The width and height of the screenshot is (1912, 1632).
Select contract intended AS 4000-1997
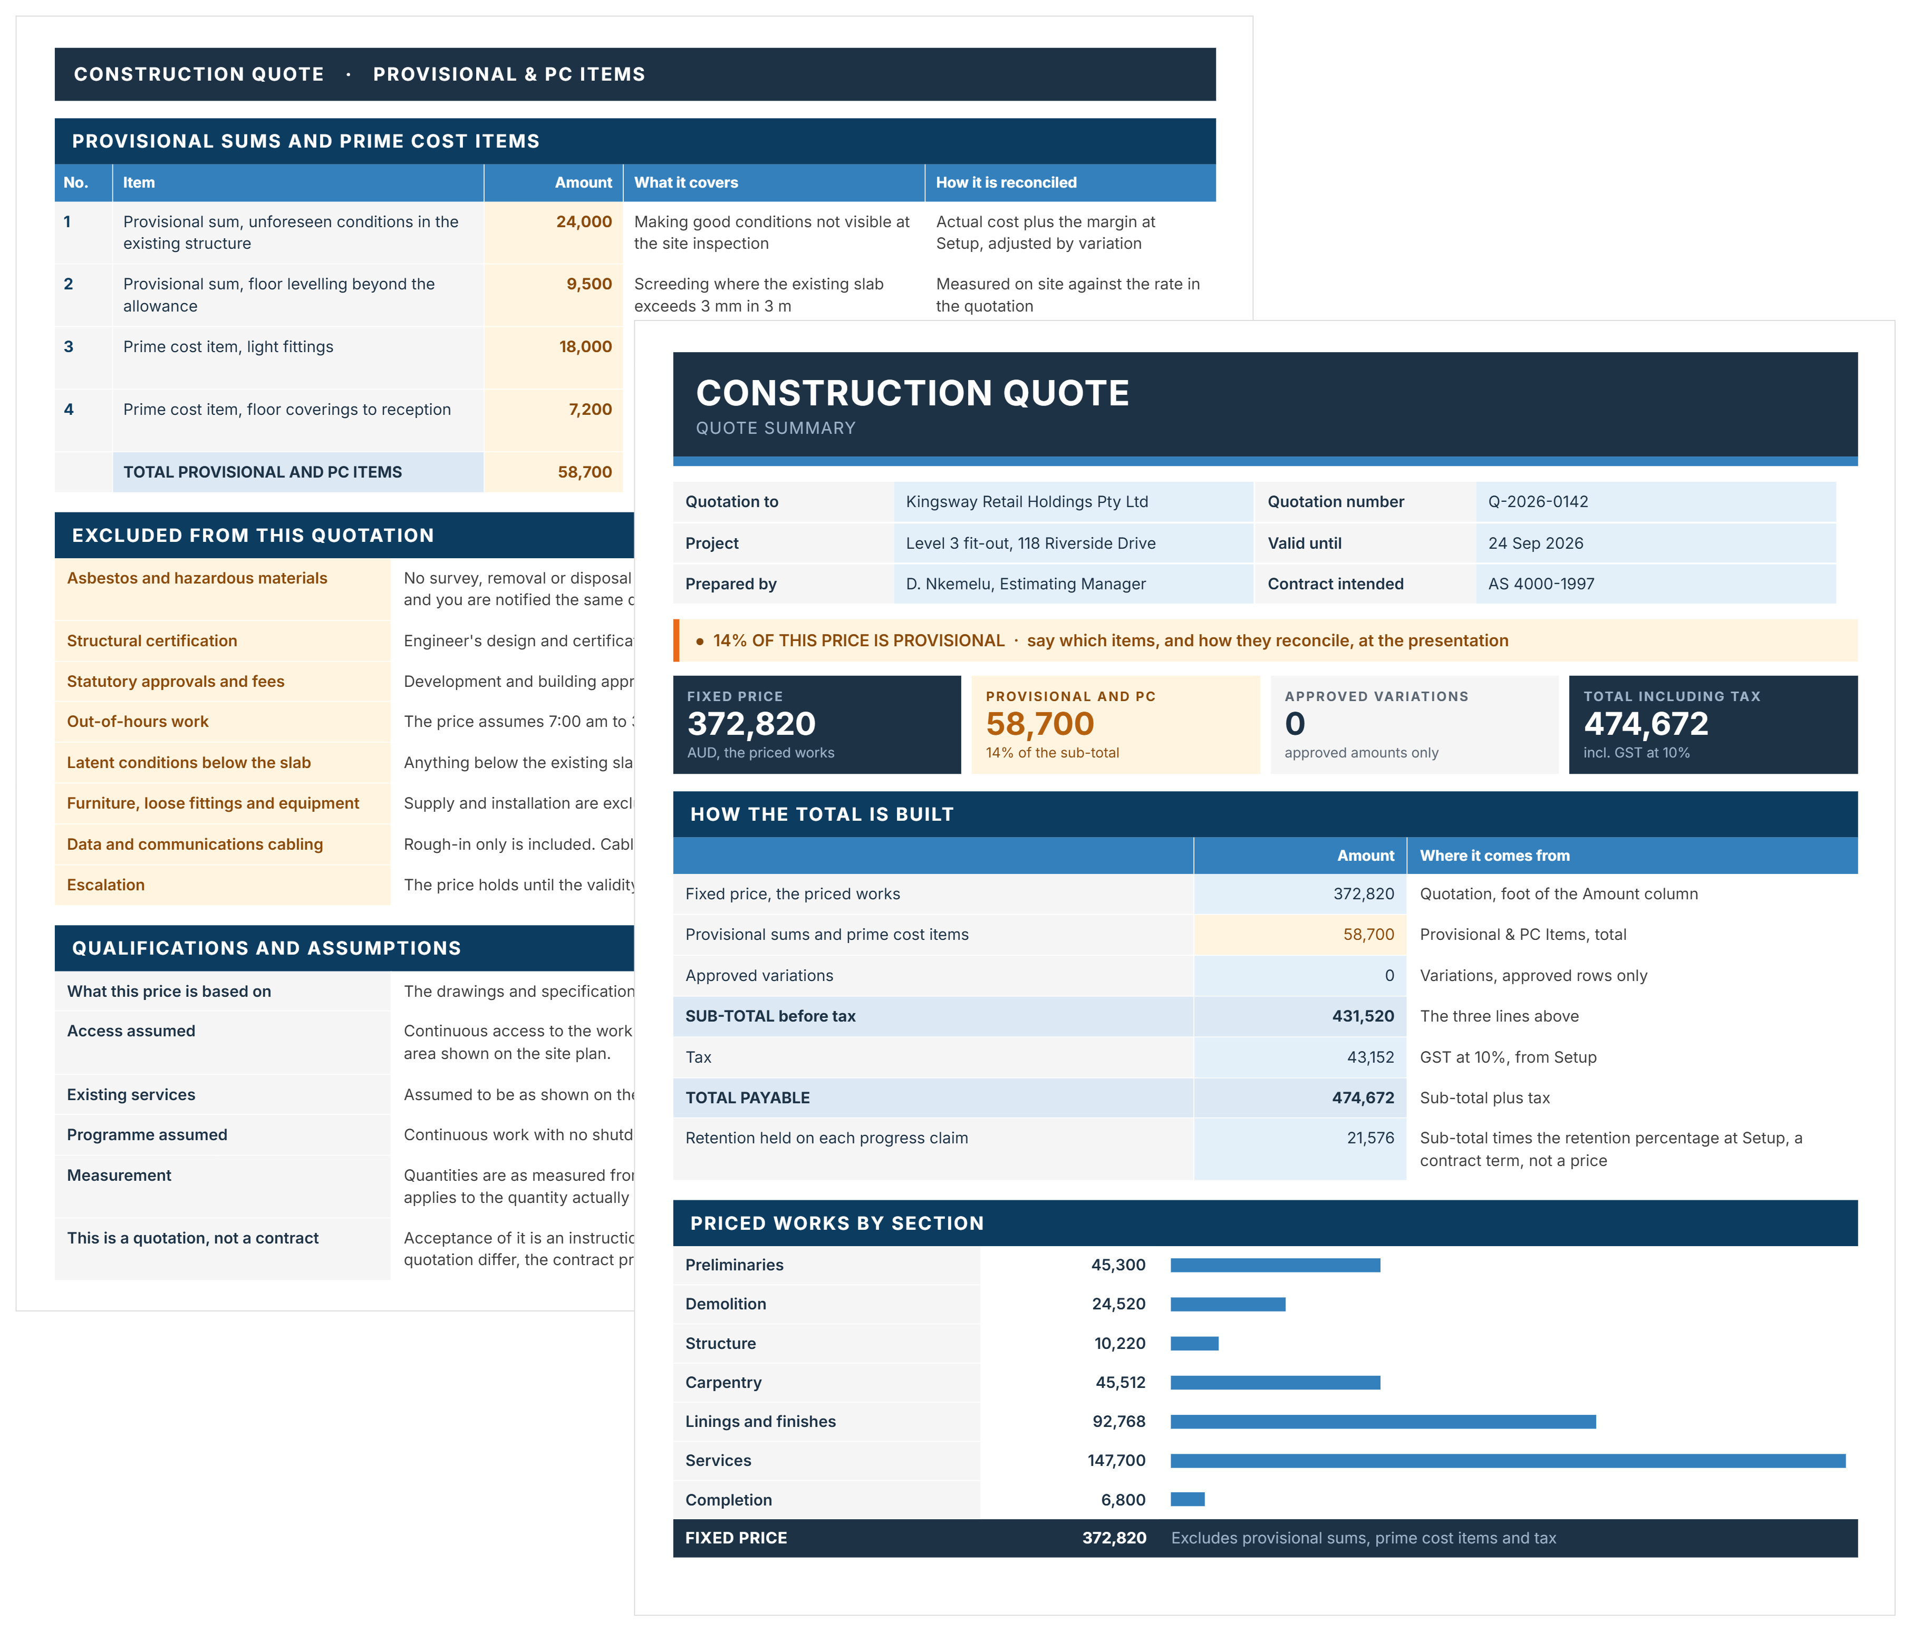coord(1656,584)
